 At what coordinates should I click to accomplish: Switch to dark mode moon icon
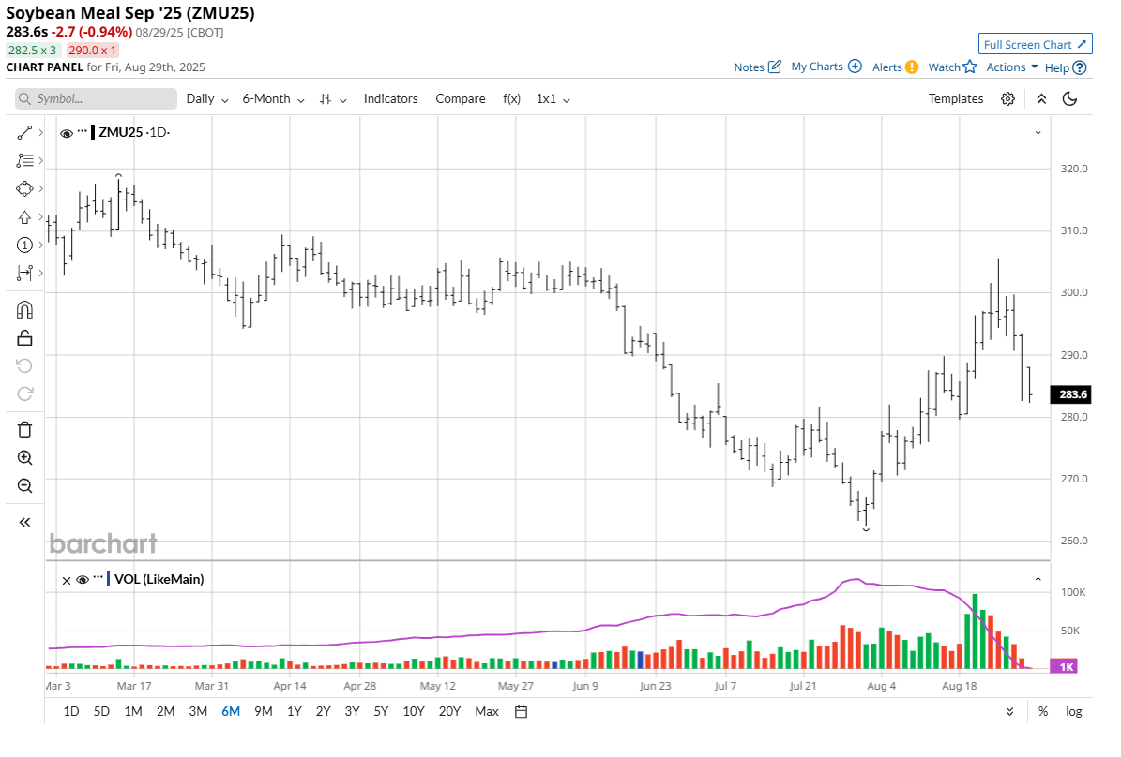1069,99
